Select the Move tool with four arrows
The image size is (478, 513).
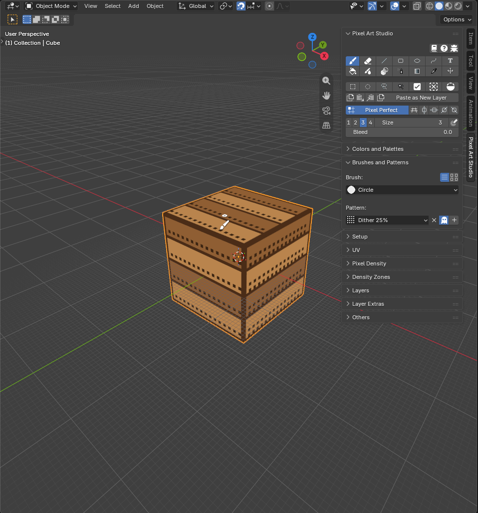pos(450,71)
